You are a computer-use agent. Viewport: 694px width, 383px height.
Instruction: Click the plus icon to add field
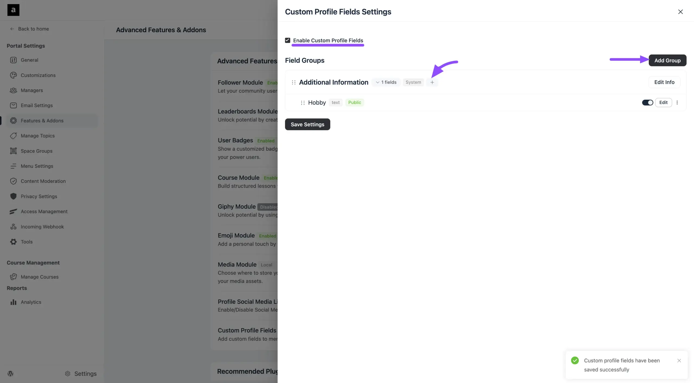[x=432, y=82]
